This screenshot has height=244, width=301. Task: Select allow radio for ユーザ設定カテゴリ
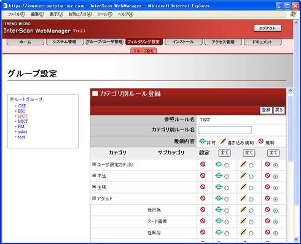[x=227, y=166]
